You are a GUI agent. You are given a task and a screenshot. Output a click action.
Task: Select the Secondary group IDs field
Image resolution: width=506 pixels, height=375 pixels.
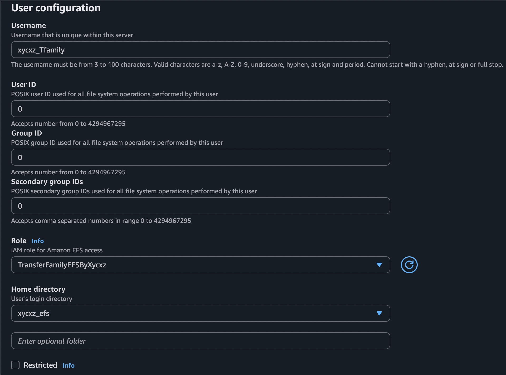pyautogui.click(x=200, y=206)
